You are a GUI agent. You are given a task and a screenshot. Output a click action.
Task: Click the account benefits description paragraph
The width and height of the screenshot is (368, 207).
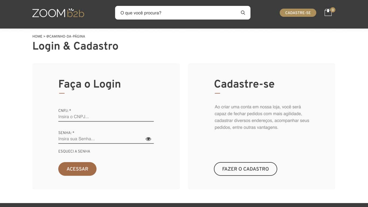click(262, 117)
